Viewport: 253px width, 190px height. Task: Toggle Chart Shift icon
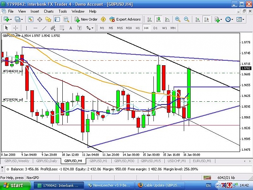206,19
